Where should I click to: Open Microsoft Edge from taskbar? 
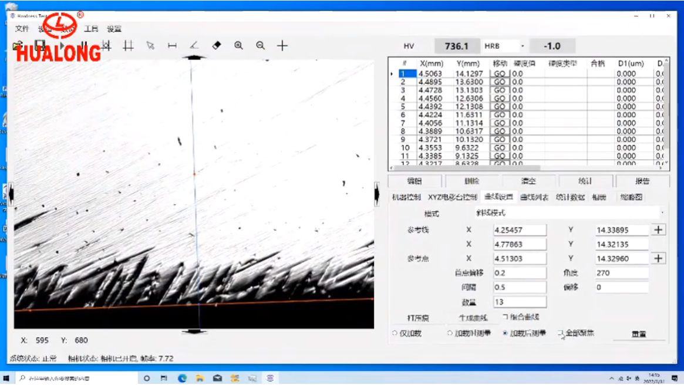[x=183, y=378]
